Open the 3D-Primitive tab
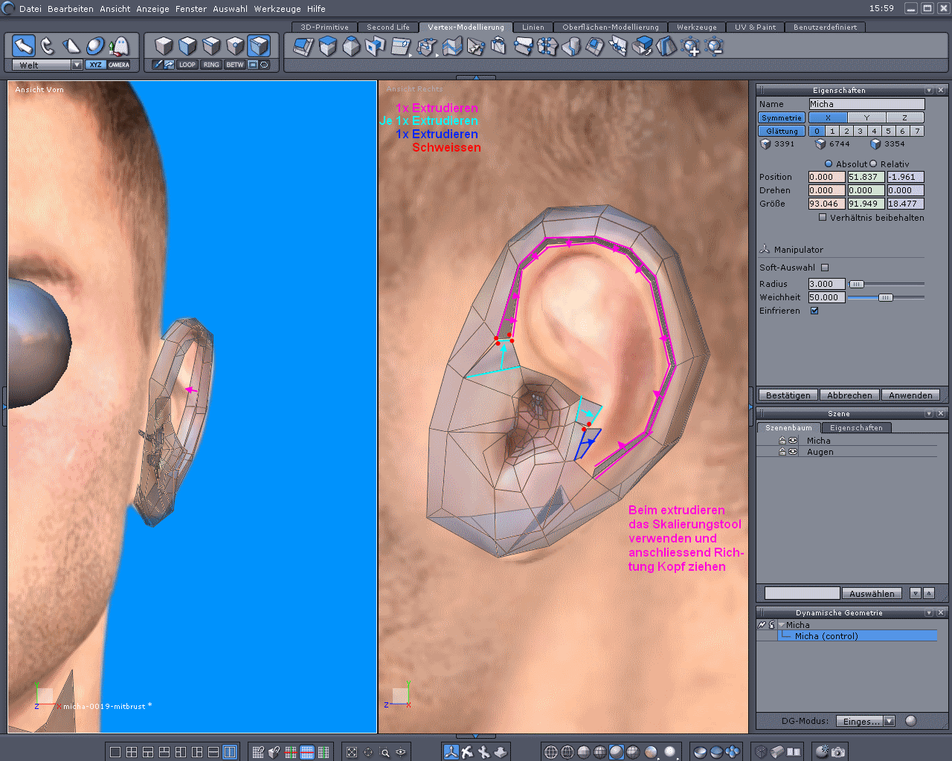 coord(324,27)
